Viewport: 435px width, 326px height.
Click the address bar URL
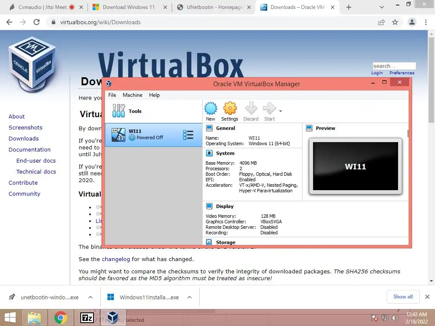100,22
